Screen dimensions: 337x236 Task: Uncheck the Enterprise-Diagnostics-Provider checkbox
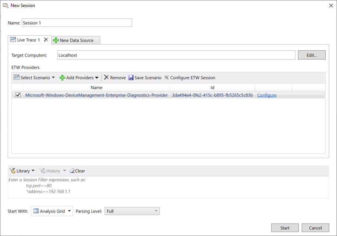click(18, 95)
